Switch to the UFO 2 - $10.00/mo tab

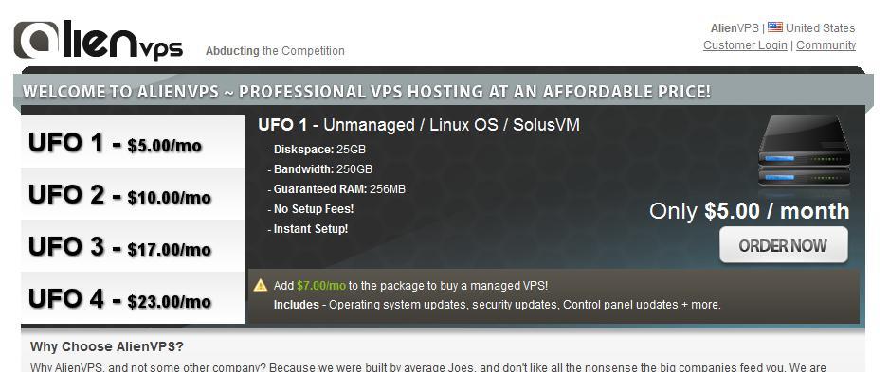(133, 194)
